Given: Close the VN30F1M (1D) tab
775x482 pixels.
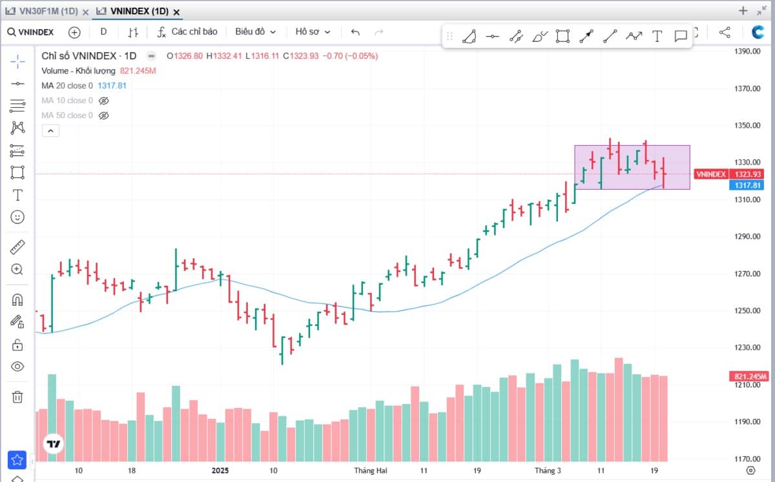Looking at the screenshot, I should [86, 12].
